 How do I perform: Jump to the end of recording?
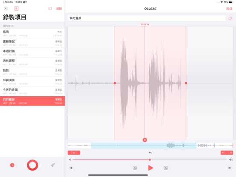[230, 168]
